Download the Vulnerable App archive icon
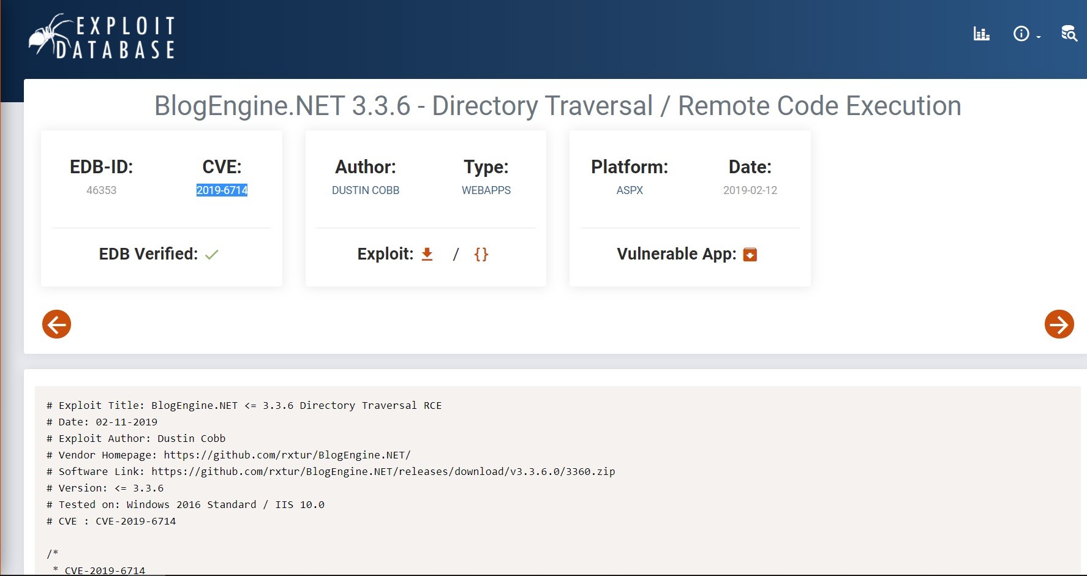1087x576 pixels. click(750, 255)
